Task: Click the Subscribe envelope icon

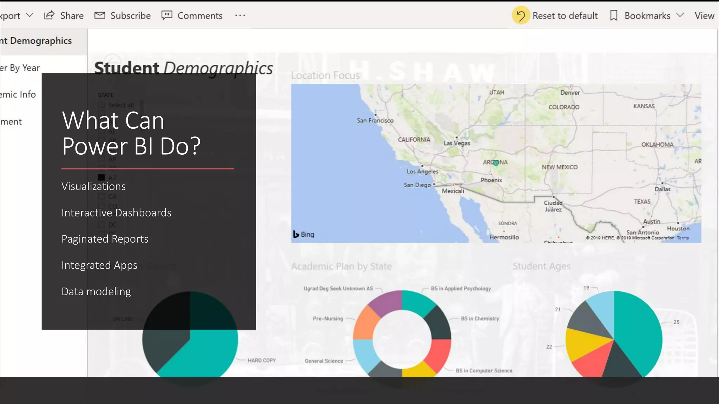Action: pos(100,15)
